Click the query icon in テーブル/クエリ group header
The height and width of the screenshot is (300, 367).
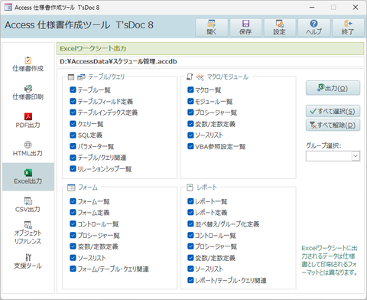tap(81, 77)
